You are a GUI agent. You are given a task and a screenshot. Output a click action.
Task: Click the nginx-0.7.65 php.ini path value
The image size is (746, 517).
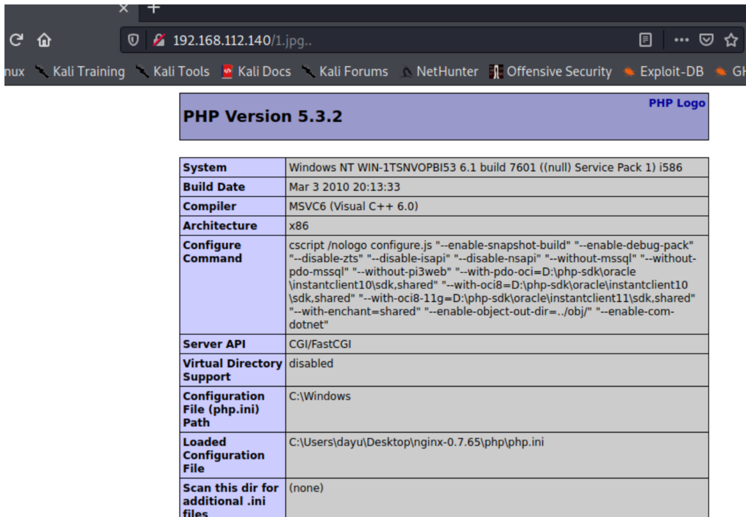416,442
